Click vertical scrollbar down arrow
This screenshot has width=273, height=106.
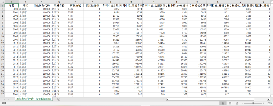pos(271,96)
